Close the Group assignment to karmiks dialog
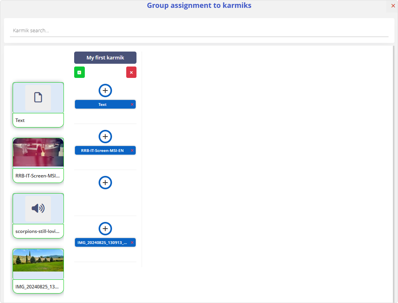The width and height of the screenshot is (398, 303). [393, 6]
